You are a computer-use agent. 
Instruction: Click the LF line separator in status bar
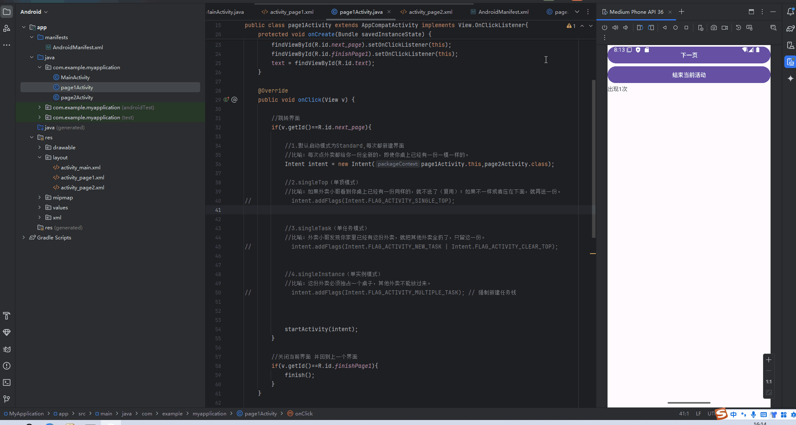tap(698, 414)
